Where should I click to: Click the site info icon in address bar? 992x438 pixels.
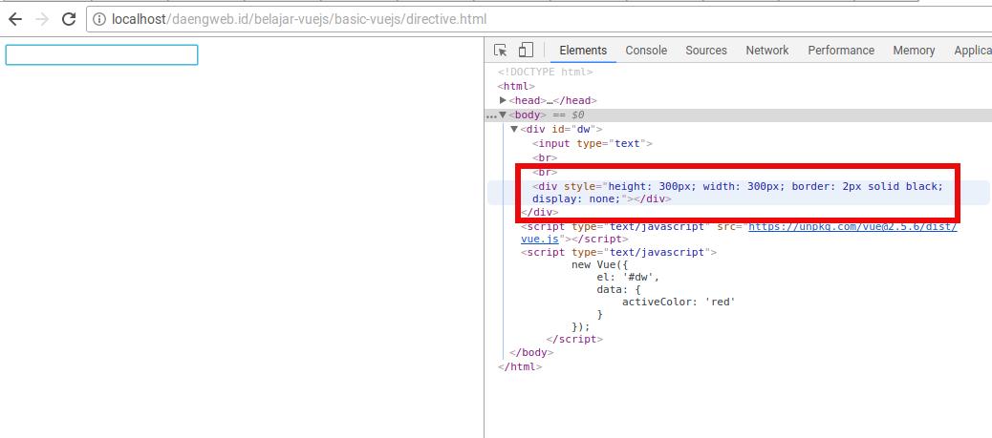click(98, 20)
